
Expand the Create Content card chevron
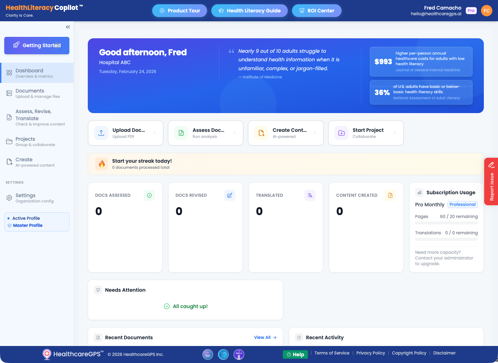(x=315, y=133)
